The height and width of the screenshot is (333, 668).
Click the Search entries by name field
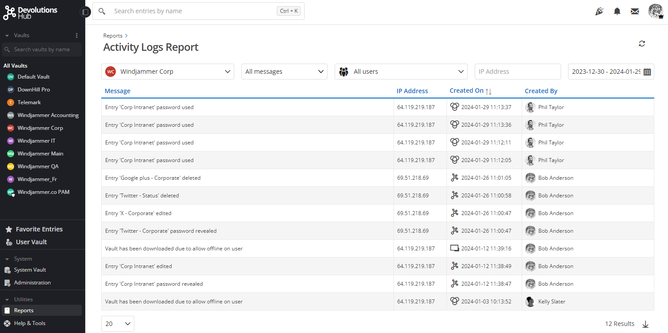[198, 11]
